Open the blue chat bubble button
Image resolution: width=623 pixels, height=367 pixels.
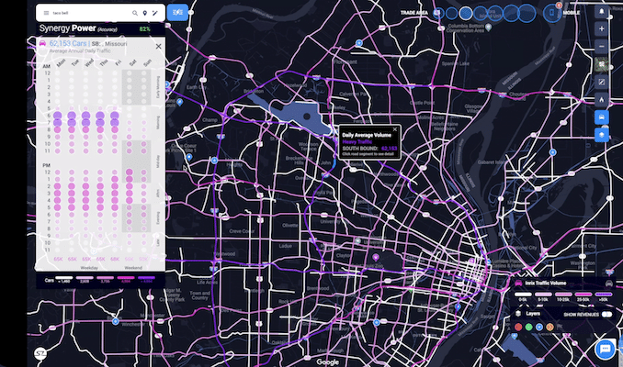click(x=605, y=350)
